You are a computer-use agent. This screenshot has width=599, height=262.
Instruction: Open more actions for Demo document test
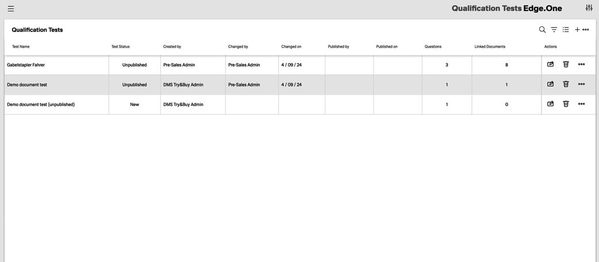point(581,84)
